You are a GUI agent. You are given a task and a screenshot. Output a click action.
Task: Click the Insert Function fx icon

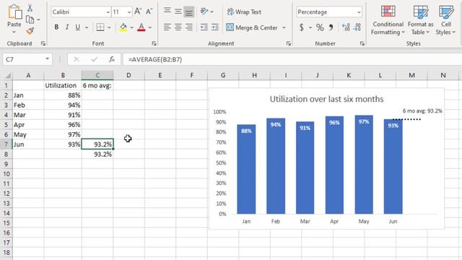[x=112, y=59]
